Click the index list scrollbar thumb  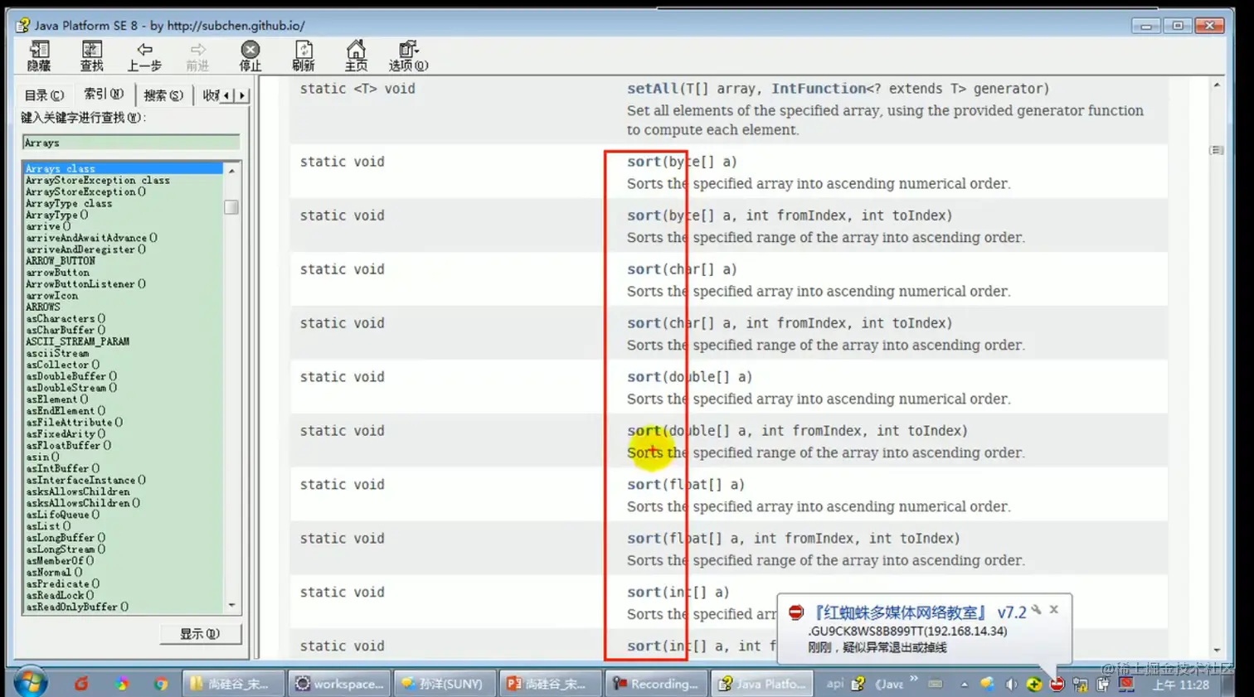[x=231, y=207]
